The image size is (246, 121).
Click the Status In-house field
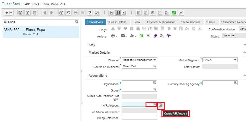234,35
